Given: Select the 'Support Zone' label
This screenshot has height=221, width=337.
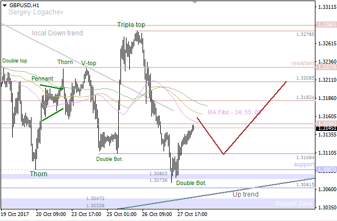Looking at the screenshot, I should pyautogui.click(x=294, y=204).
